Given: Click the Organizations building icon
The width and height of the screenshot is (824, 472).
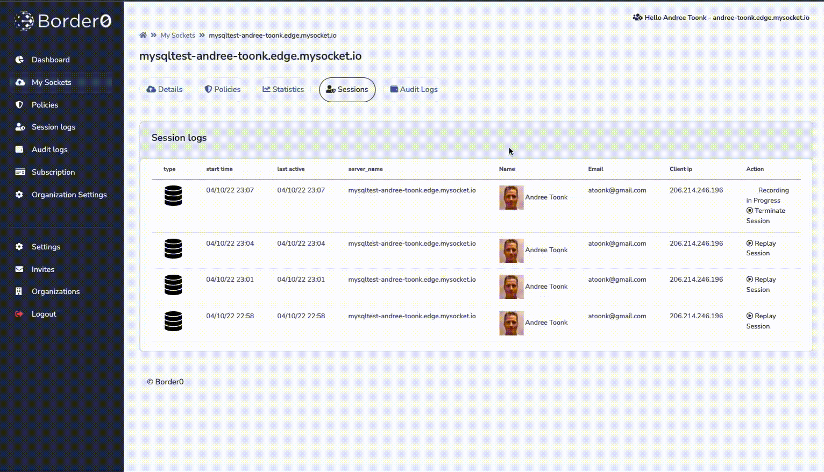Looking at the screenshot, I should point(19,291).
